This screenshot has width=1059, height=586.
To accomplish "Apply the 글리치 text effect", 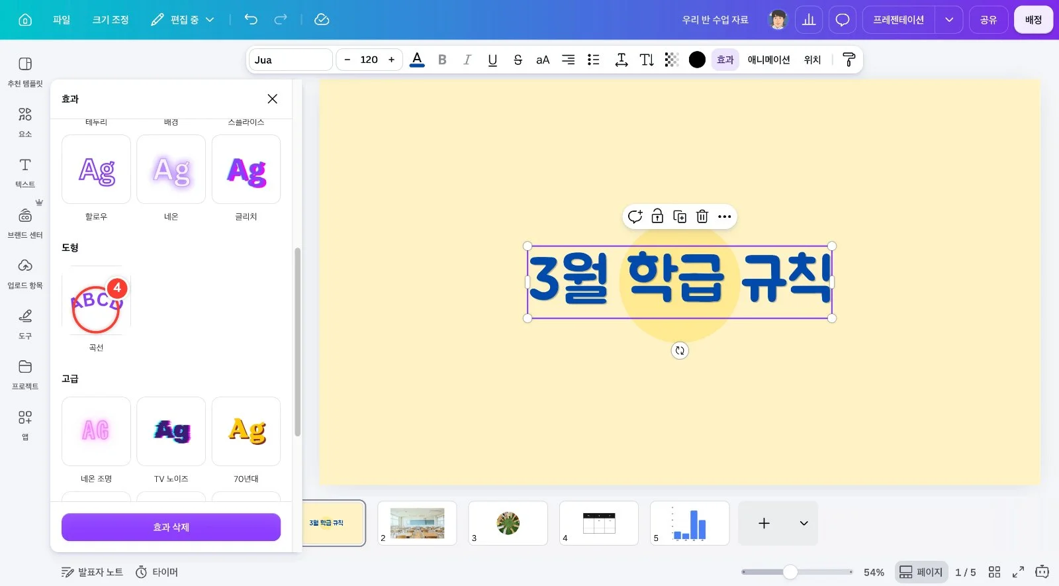I will point(246,170).
